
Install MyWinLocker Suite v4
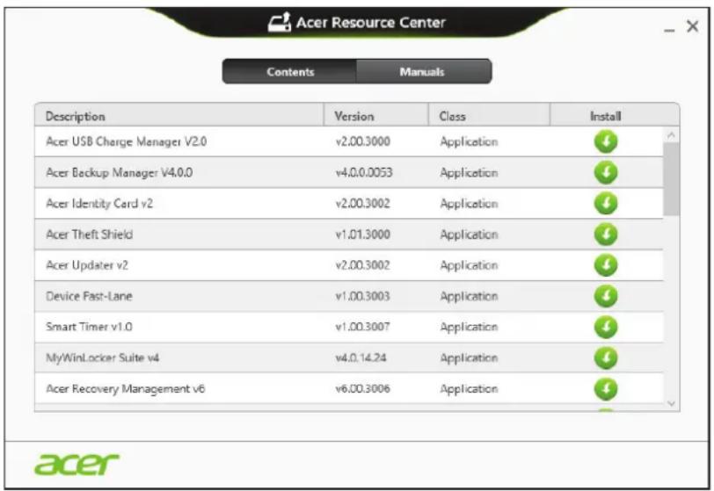coord(606,357)
